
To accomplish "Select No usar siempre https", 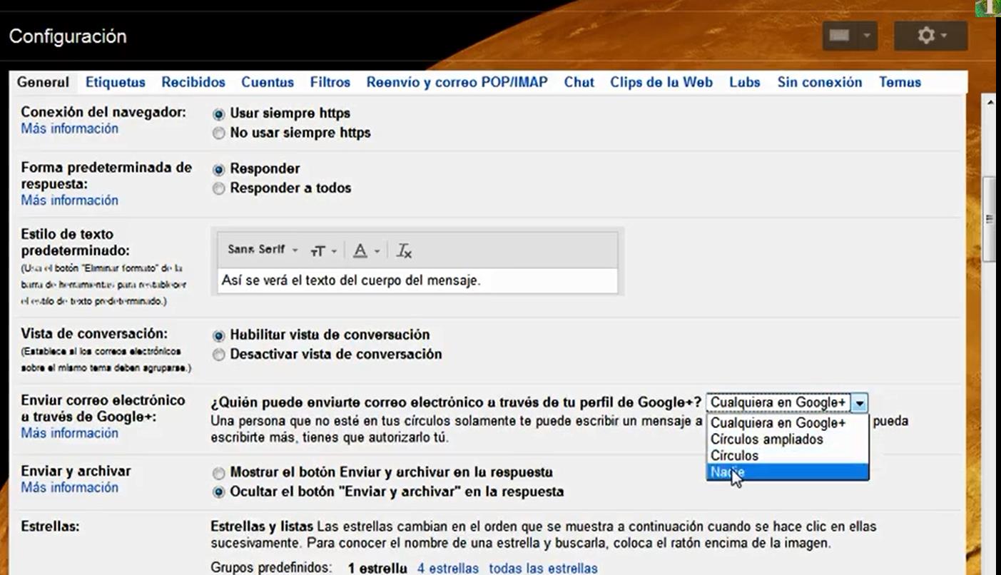I will [x=219, y=133].
